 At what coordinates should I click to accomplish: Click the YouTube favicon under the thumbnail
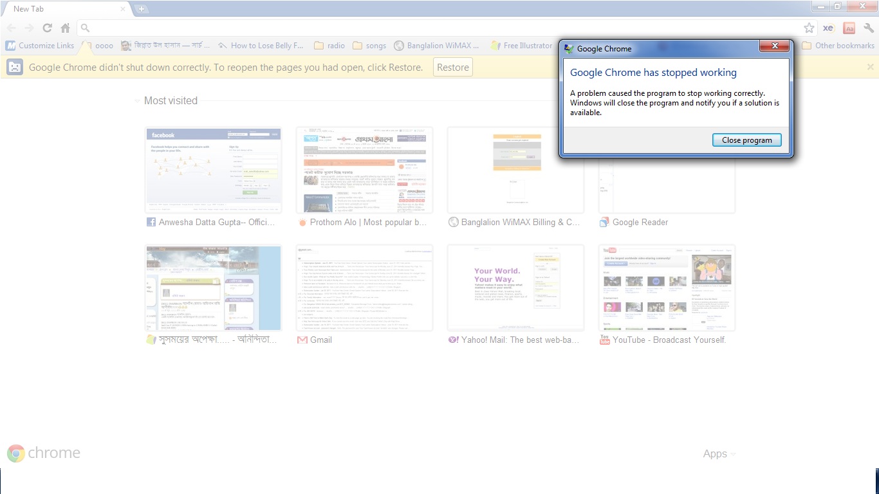tap(604, 340)
